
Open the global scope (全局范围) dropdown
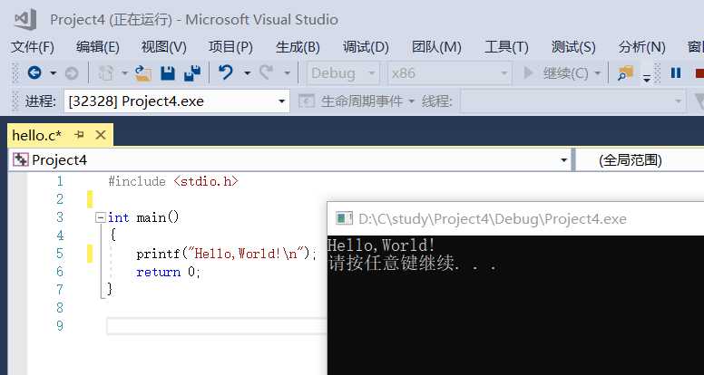[640, 160]
